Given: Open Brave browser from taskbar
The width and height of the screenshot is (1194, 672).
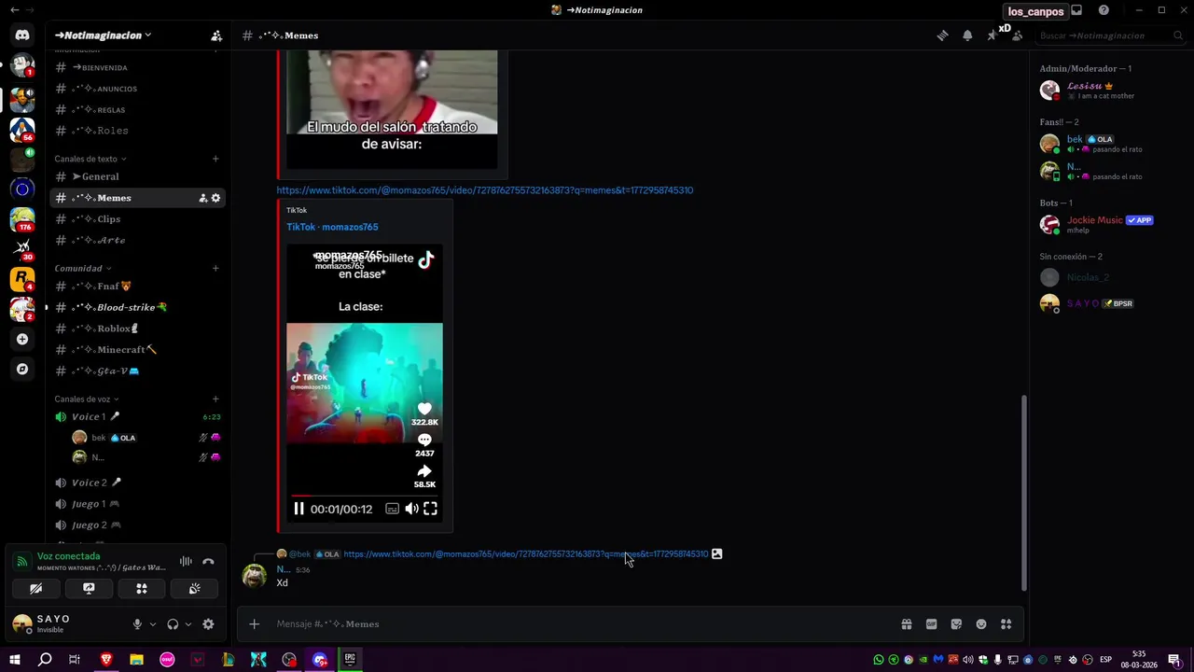Looking at the screenshot, I should 105,660.
